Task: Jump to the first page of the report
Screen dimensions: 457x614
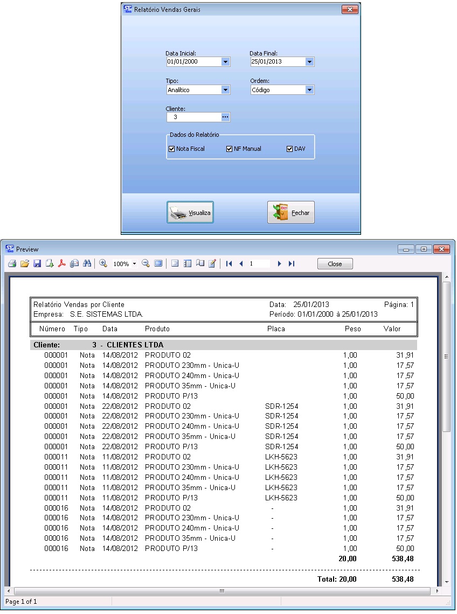Action: (x=229, y=264)
